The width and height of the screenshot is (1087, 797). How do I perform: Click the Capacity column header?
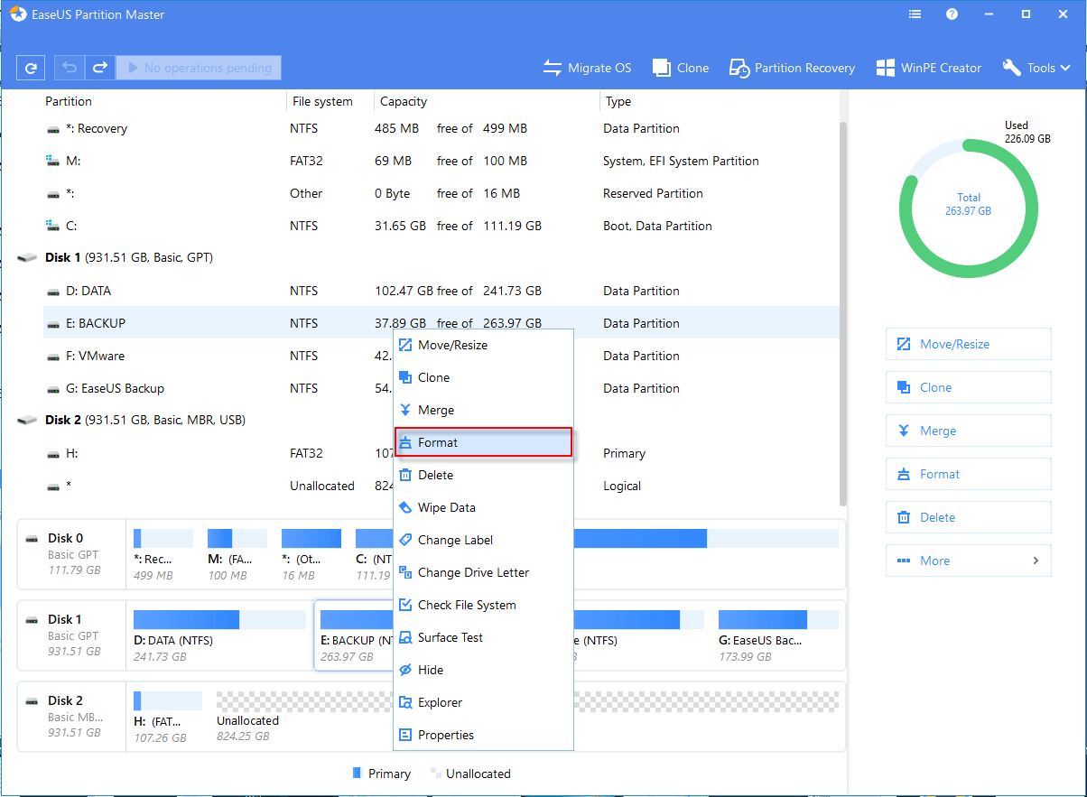tap(404, 101)
